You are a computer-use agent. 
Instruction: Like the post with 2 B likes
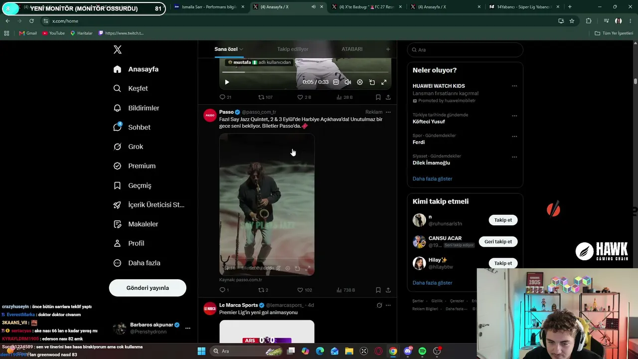click(x=304, y=97)
